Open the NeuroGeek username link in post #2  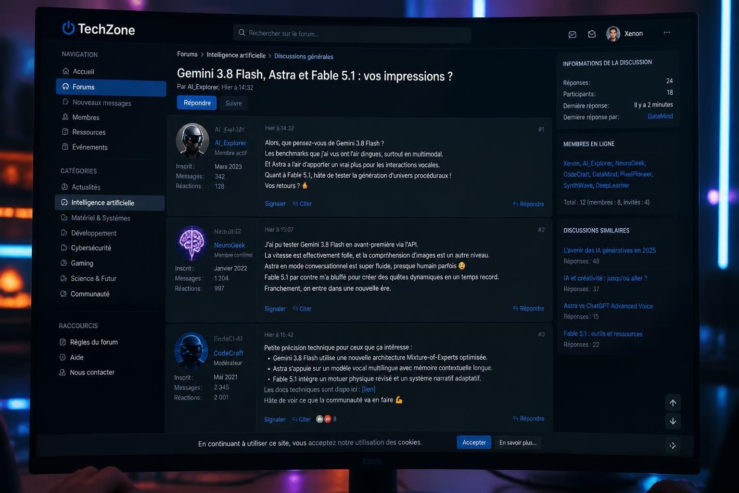229,245
